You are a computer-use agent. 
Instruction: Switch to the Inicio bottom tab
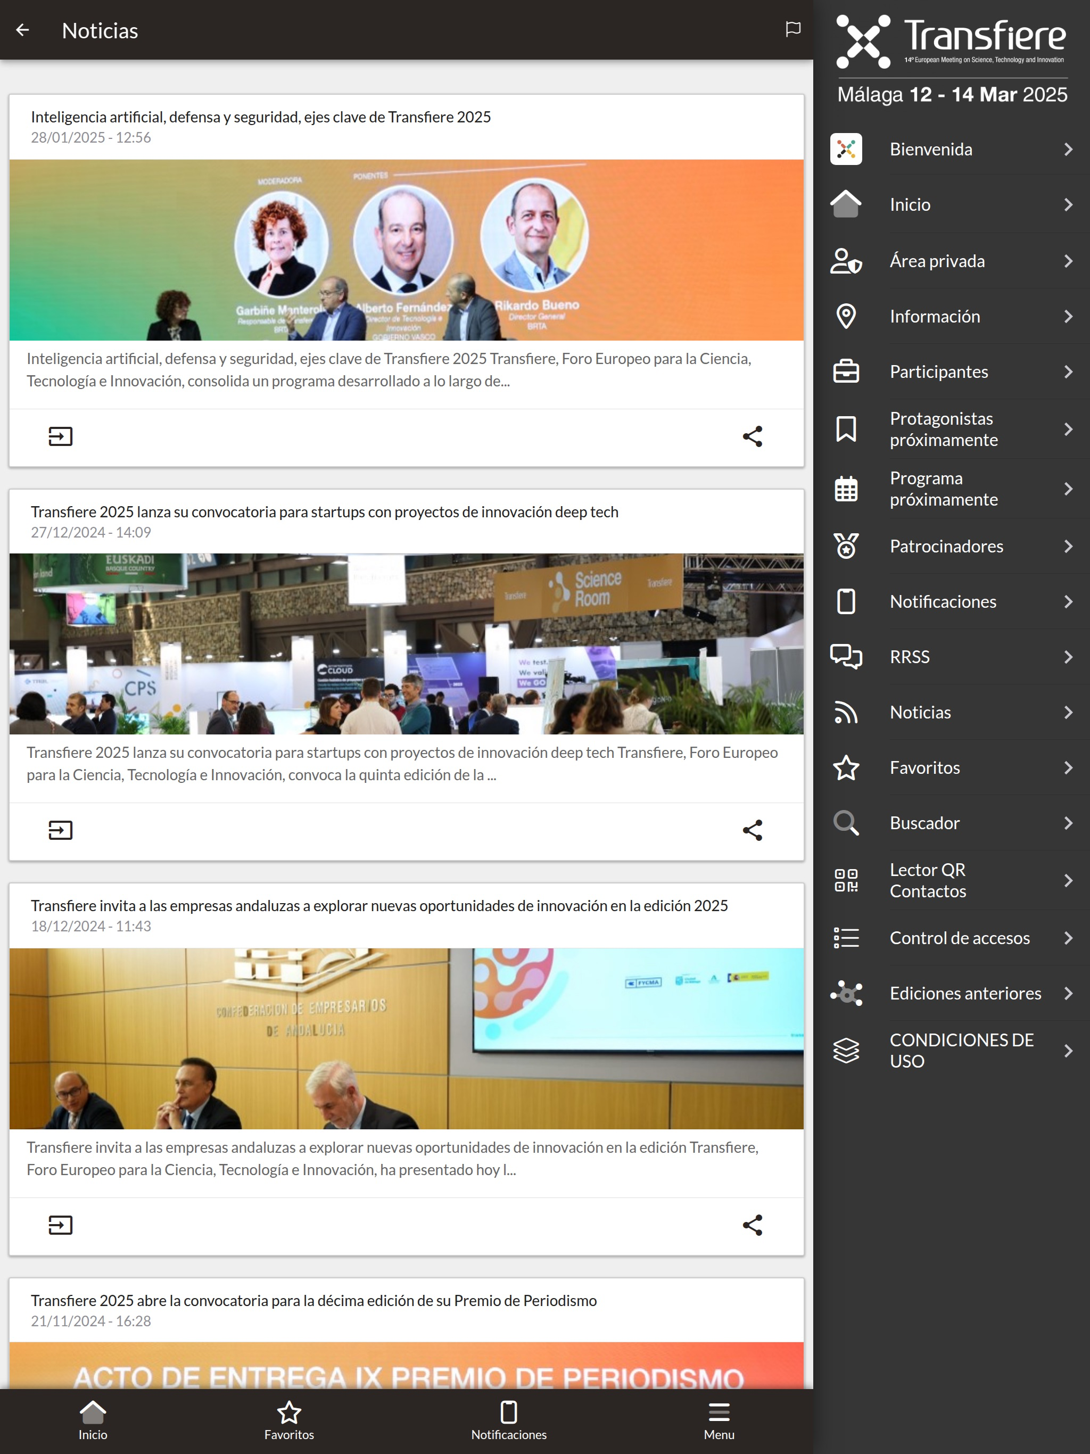tap(93, 1421)
